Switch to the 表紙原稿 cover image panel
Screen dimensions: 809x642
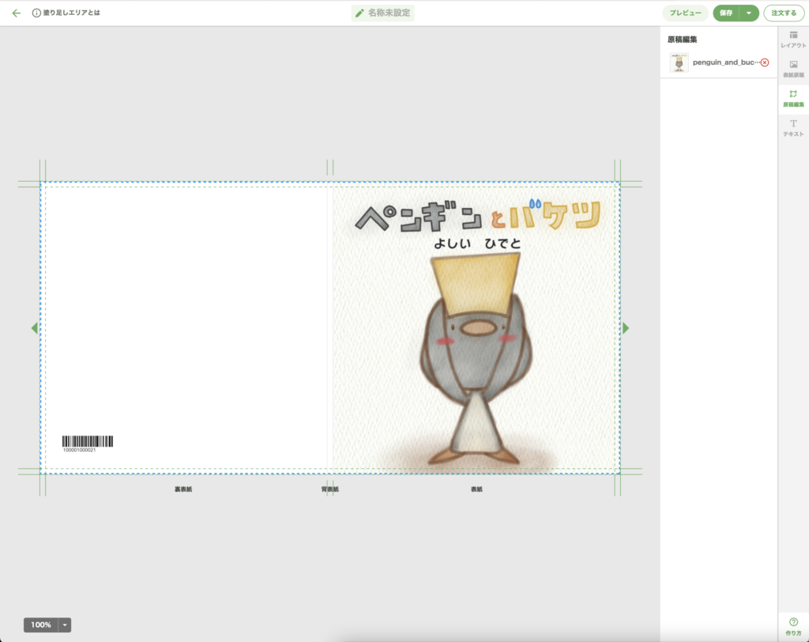[793, 69]
